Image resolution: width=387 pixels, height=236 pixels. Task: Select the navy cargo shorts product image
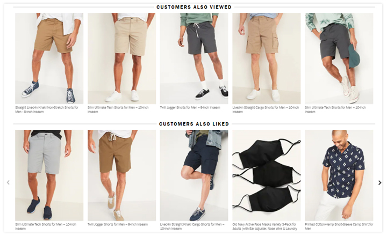194,175
